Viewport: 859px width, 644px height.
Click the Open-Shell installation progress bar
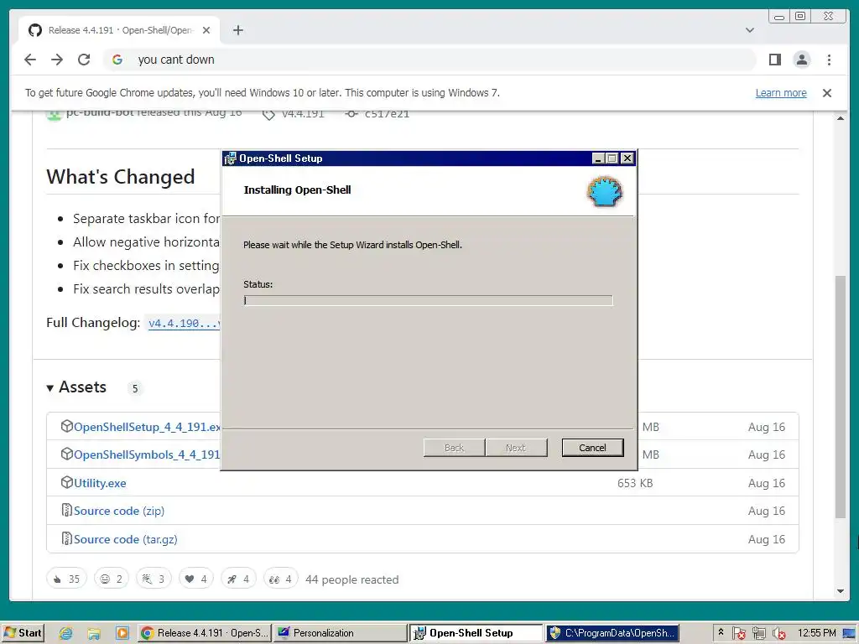coord(428,300)
